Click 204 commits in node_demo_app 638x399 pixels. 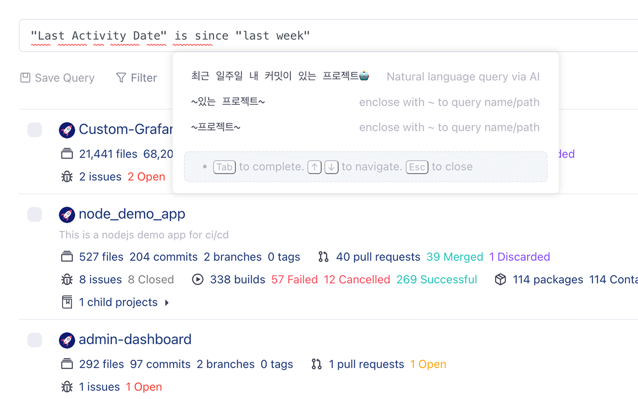click(x=163, y=257)
